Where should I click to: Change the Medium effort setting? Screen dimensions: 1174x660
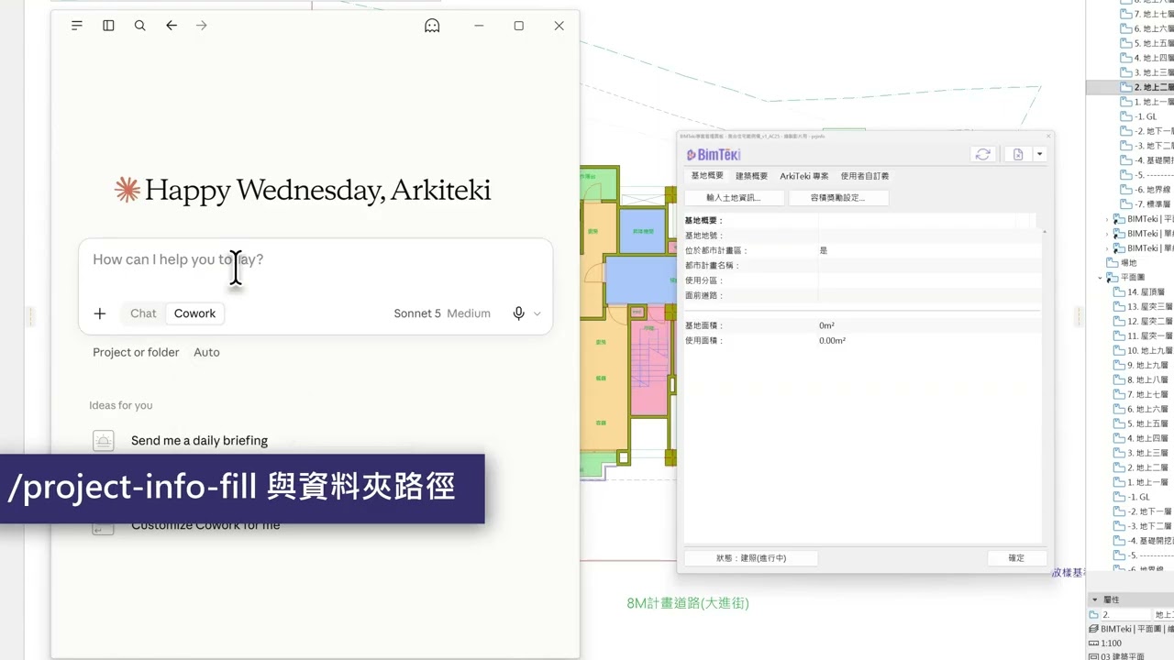(469, 313)
